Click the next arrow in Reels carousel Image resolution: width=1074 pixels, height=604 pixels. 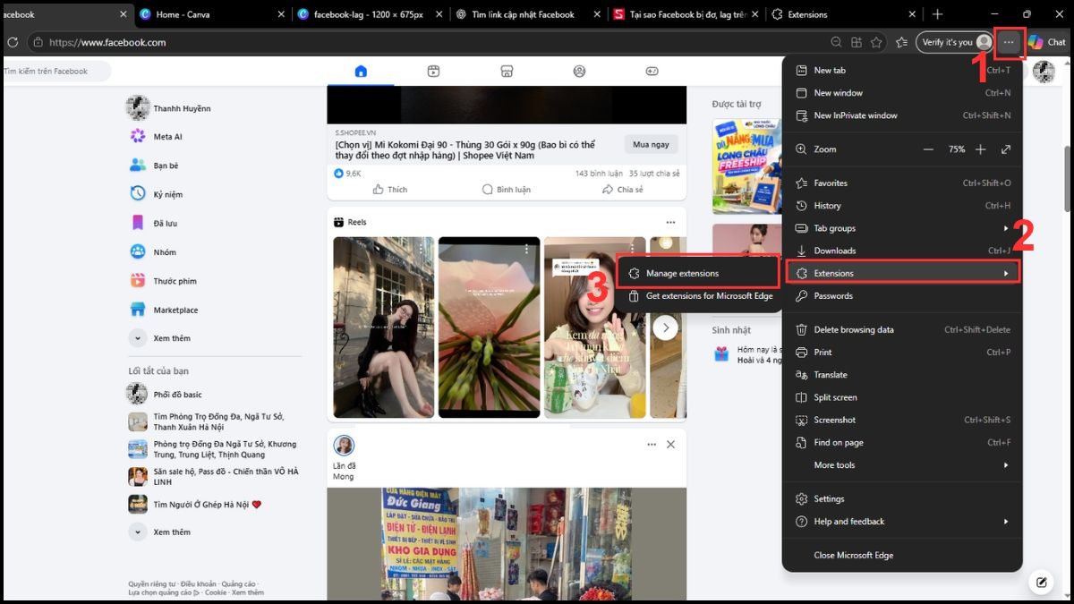(665, 328)
